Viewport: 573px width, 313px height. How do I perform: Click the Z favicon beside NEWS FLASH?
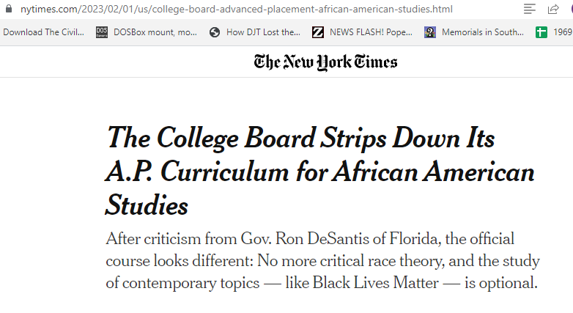[318, 32]
